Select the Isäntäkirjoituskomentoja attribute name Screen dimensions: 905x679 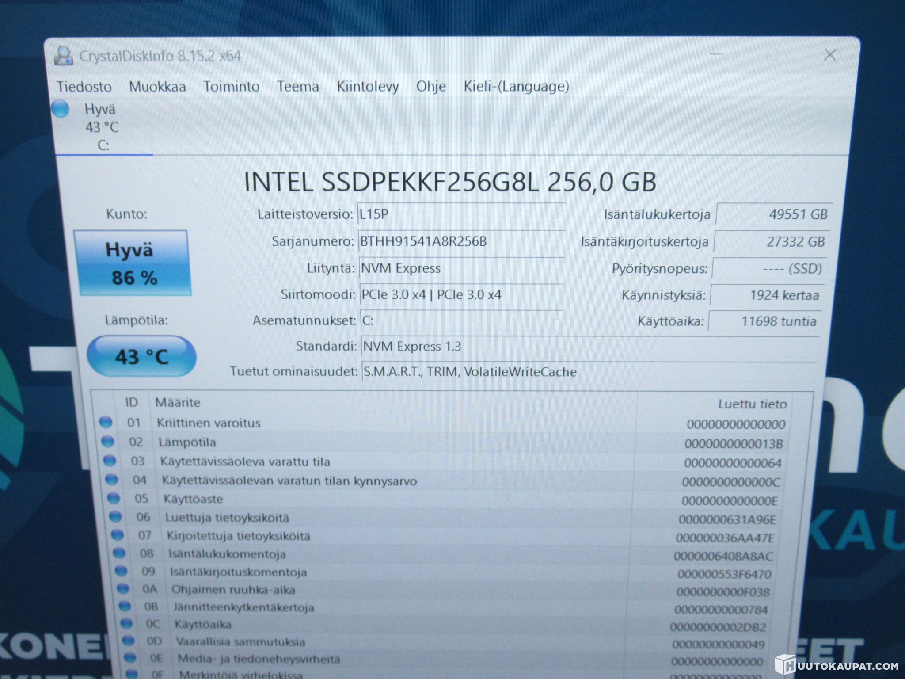[x=239, y=572]
